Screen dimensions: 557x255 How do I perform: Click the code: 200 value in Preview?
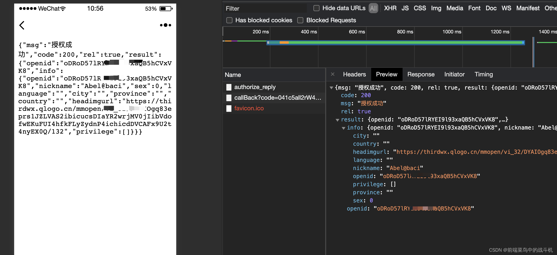pyautogui.click(x=366, y=95)
